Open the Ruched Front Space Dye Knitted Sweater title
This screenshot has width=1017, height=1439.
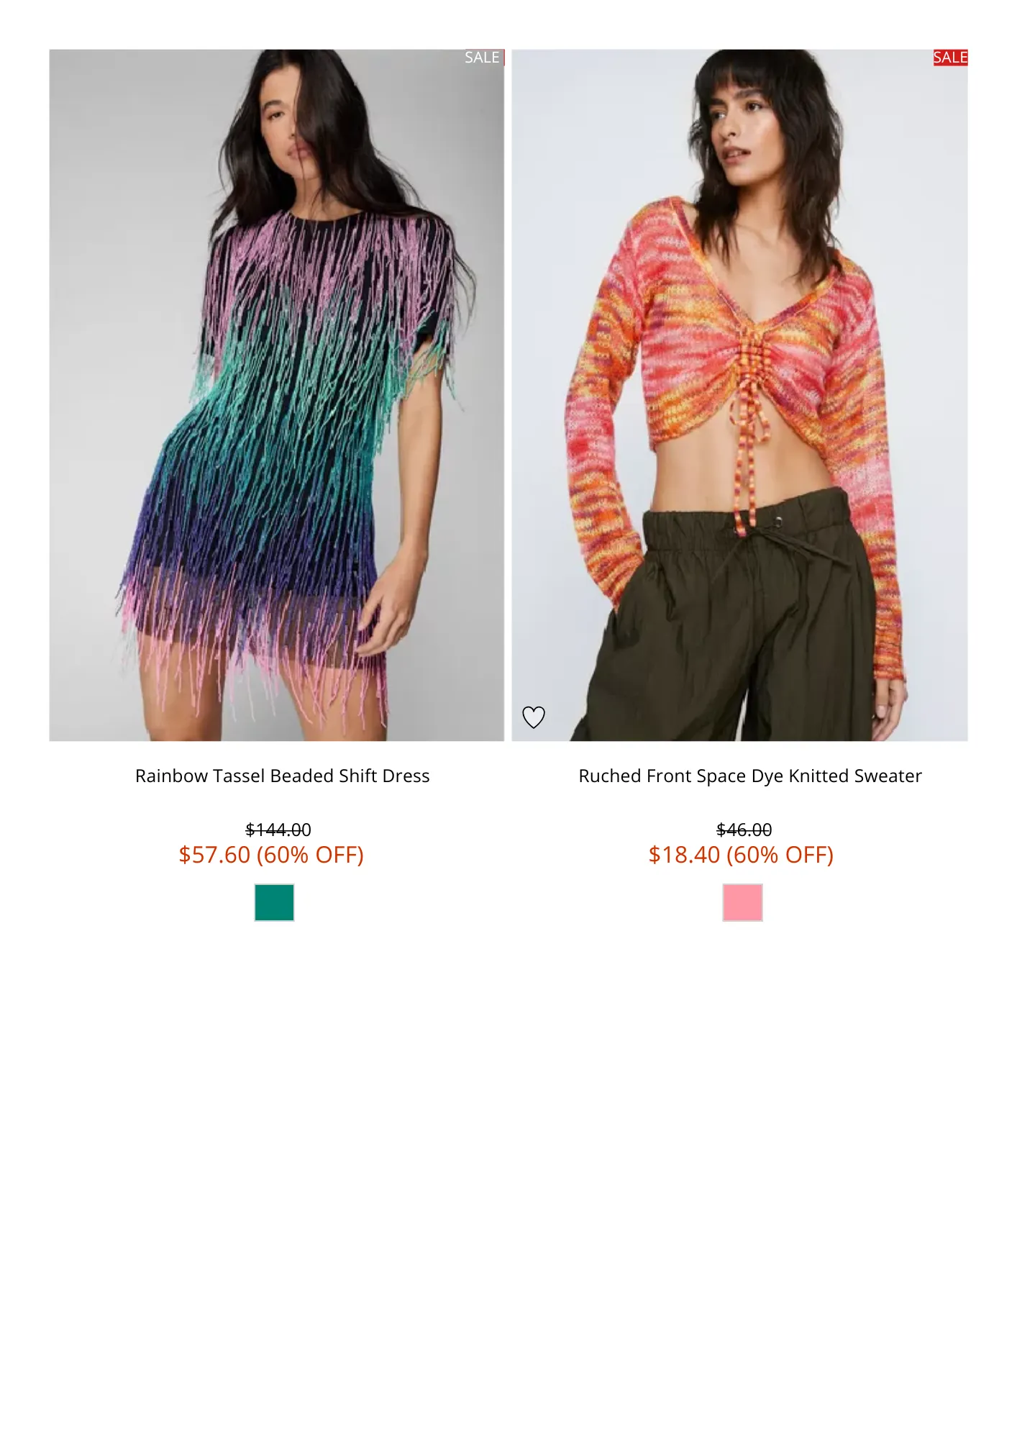[x=750, y=776]
